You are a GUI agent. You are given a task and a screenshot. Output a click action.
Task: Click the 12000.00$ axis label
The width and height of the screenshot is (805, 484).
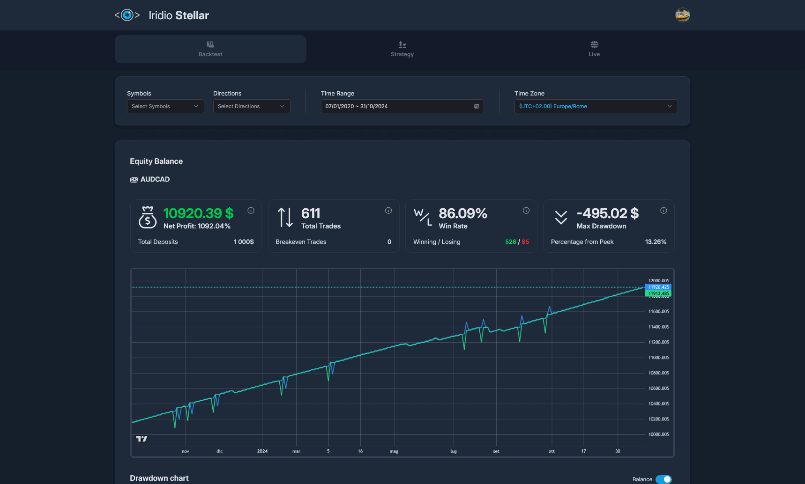click(x=658, y=281)
